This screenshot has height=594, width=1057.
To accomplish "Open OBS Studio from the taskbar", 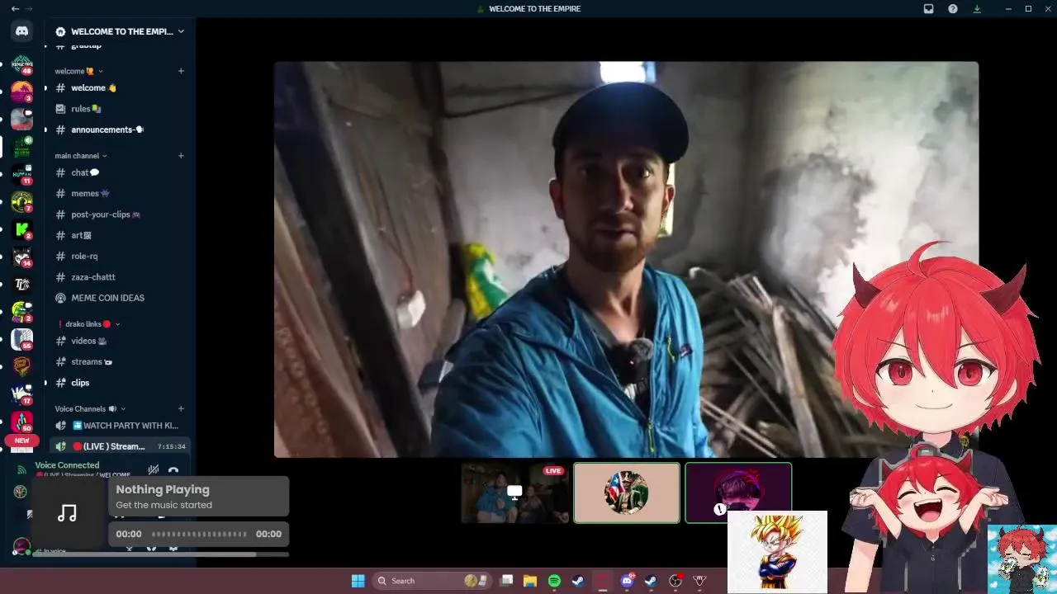I will 675,581.
